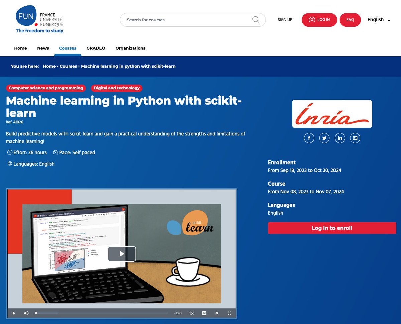Open the FAQ page
Viewport: 401px width, 324px height.
coord(350,20)
